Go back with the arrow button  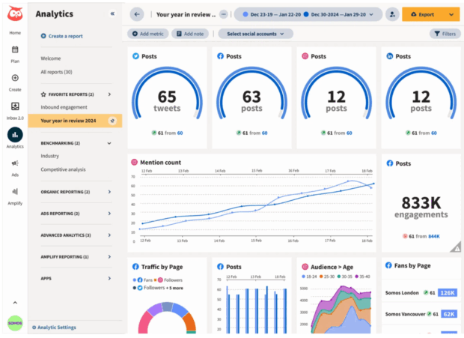pyautogui.click(x=137, y=14)
